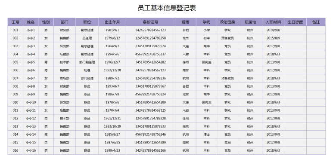Click the 入职时间 column header
This screenshot has width=336, height=165.
tap(273, 22)
